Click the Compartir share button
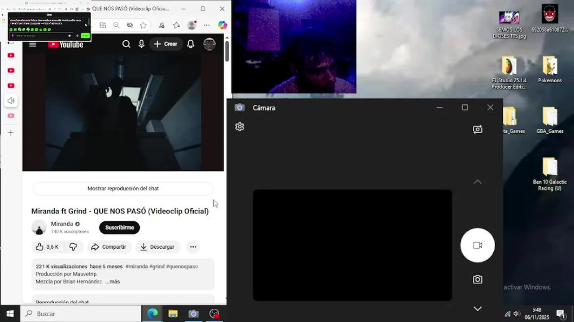Image resolution: width=574 pixels, height=322 pixels. click(x=109, y=247)
